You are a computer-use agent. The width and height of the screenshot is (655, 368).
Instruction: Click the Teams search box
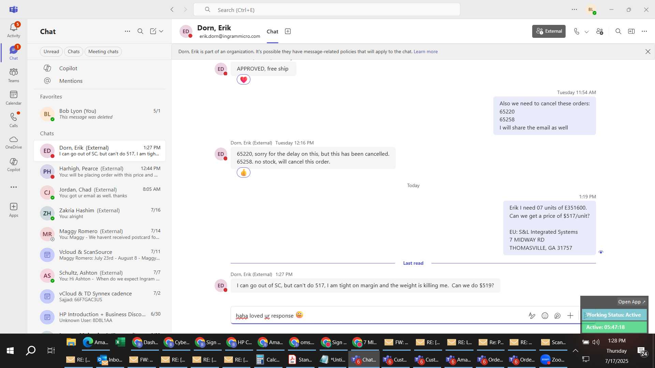pyautogui.click(x=326, y=10)
